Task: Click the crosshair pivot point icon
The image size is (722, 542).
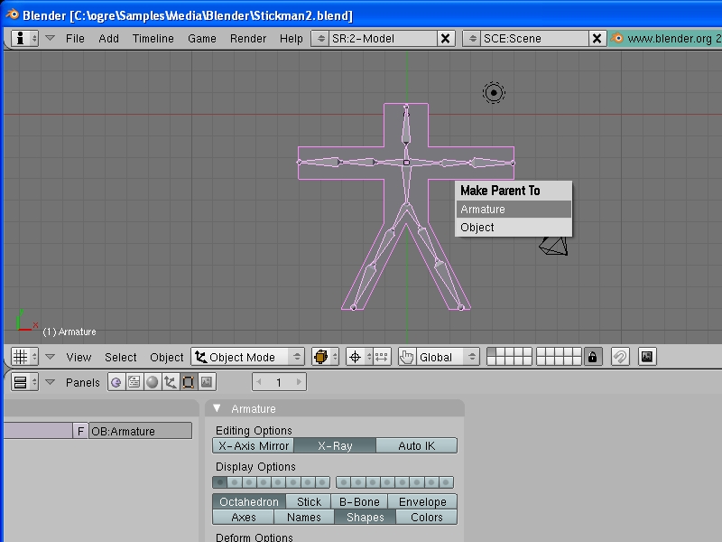Action: coord(355,357)
